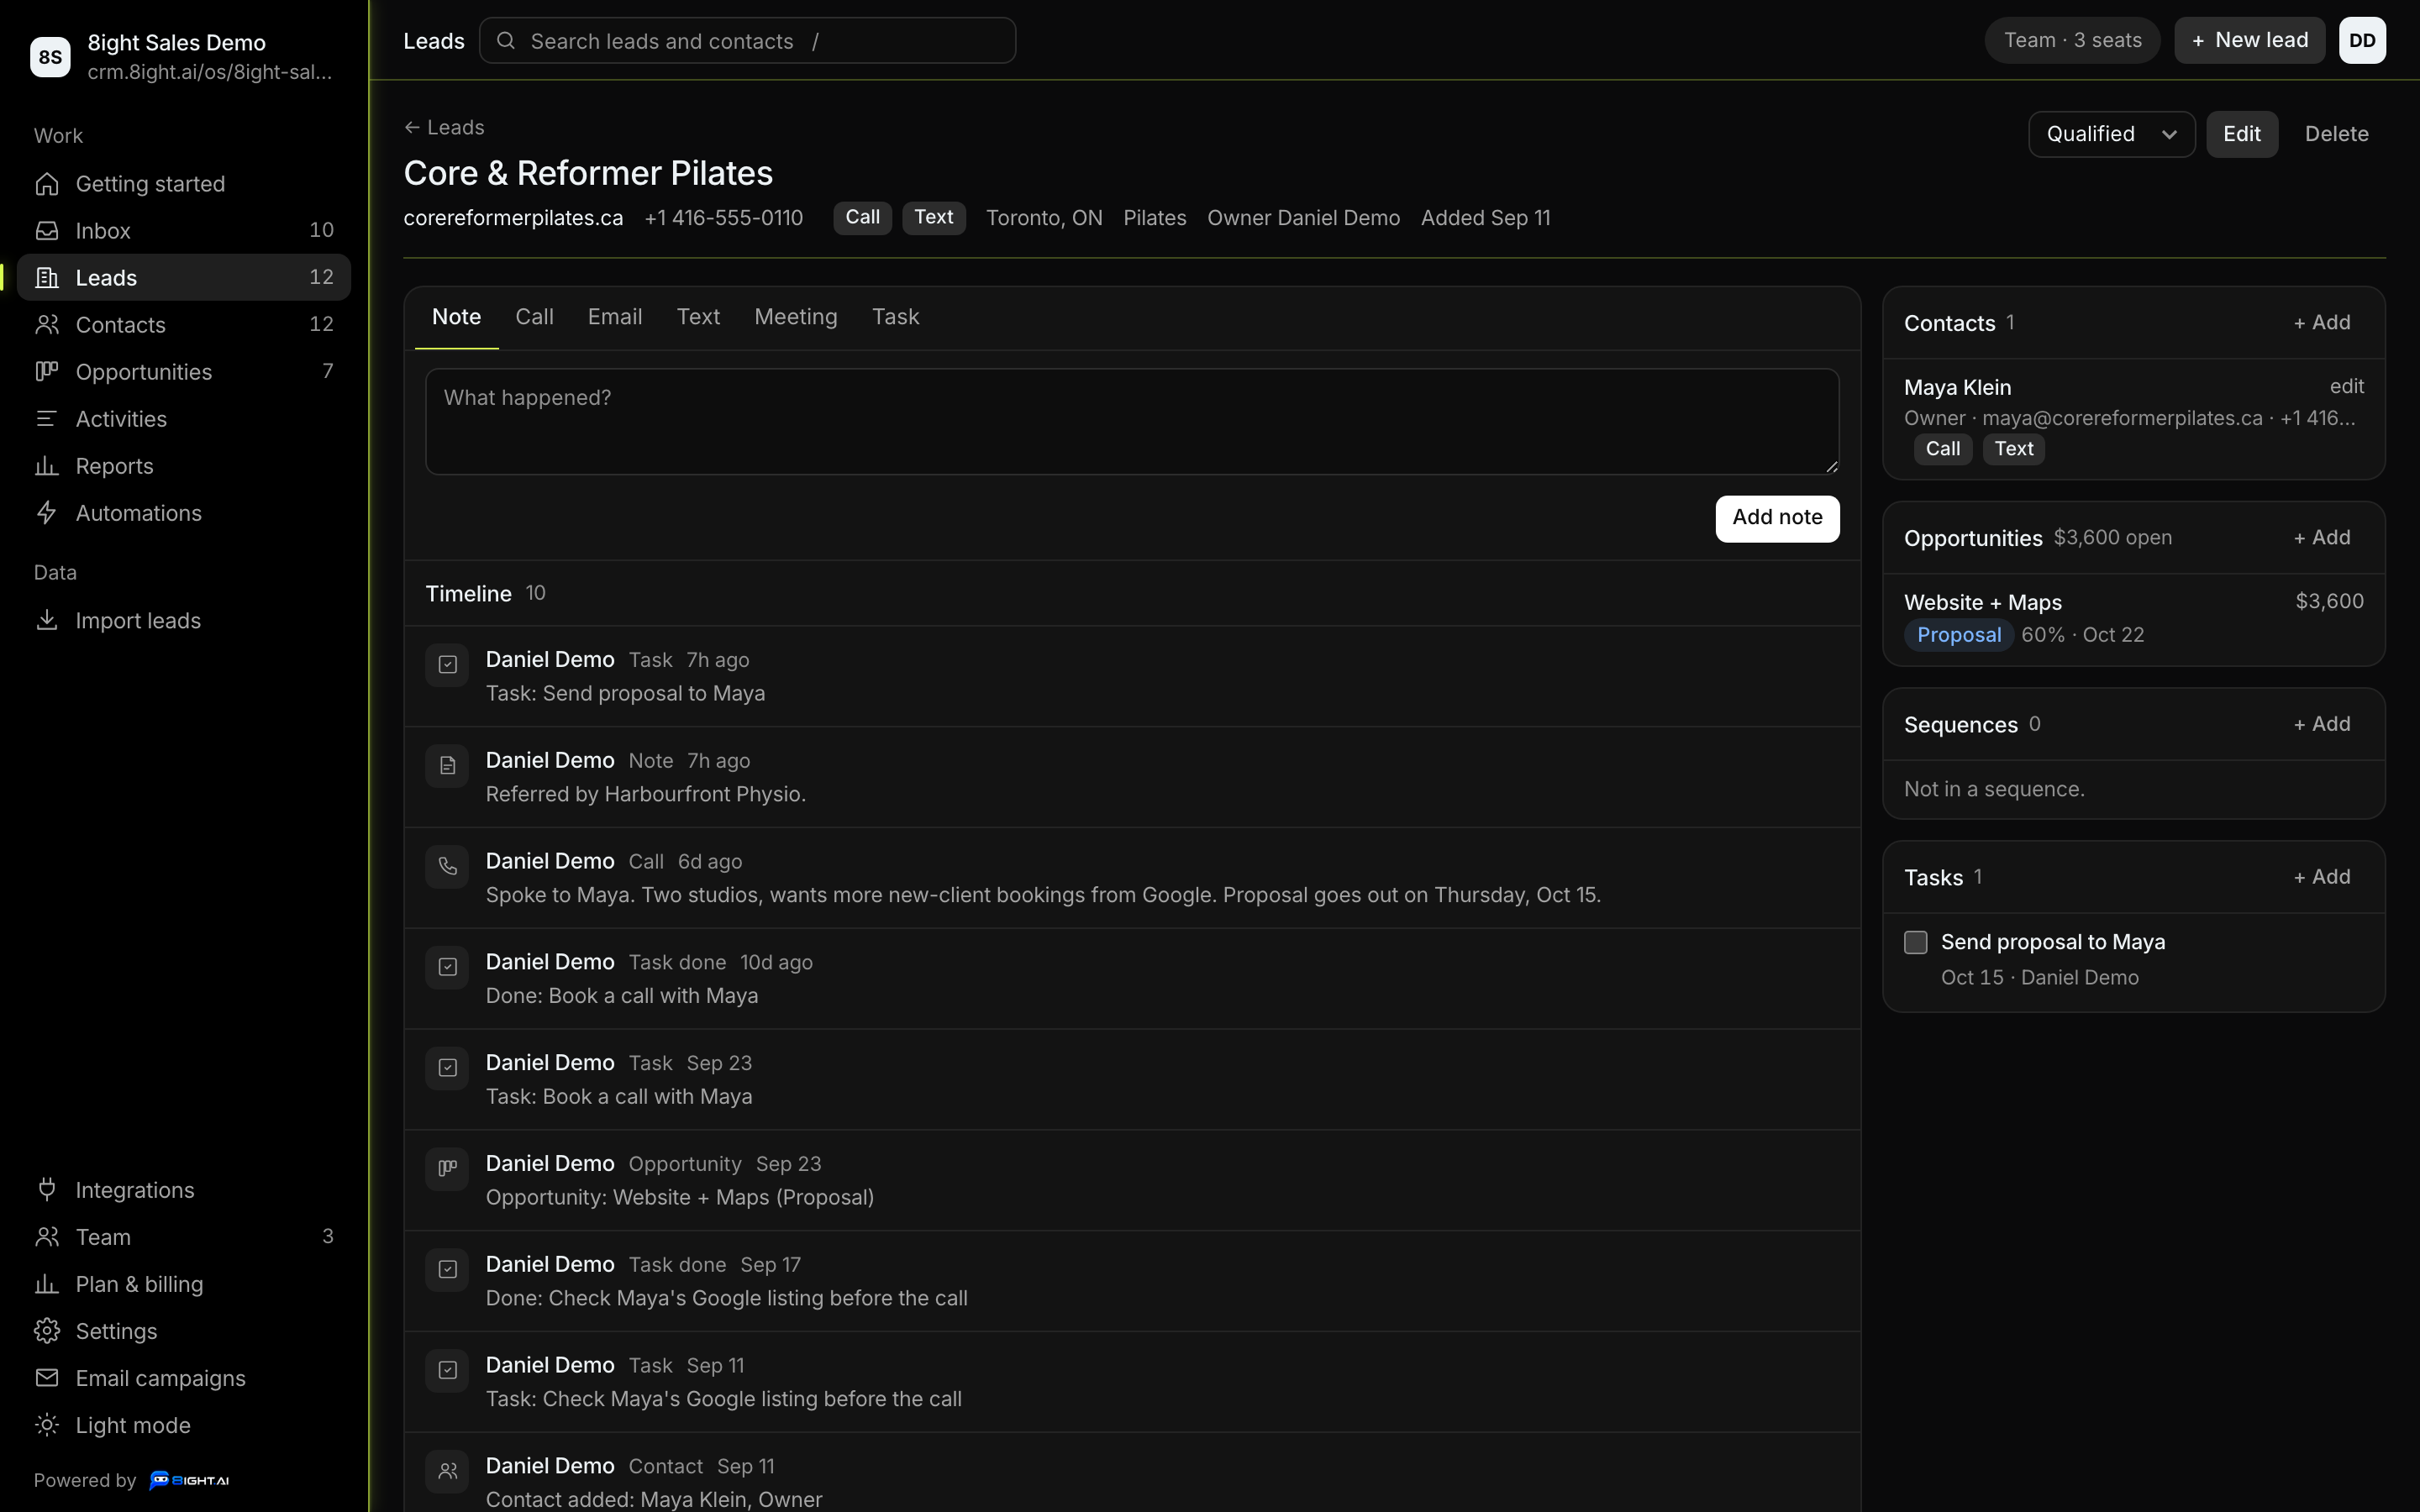Add a task in Tasks panel

[2322, 876]
